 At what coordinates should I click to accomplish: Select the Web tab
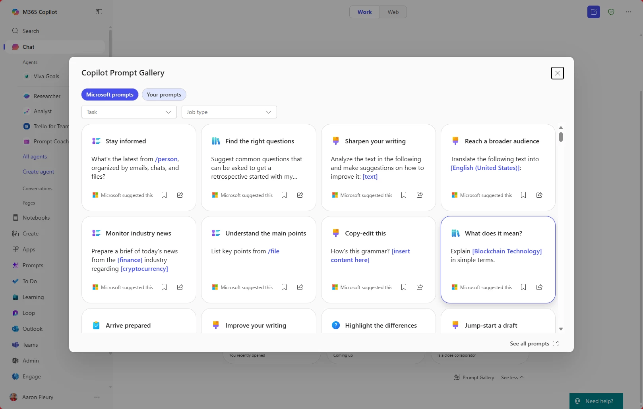click(x=393, y=12)
